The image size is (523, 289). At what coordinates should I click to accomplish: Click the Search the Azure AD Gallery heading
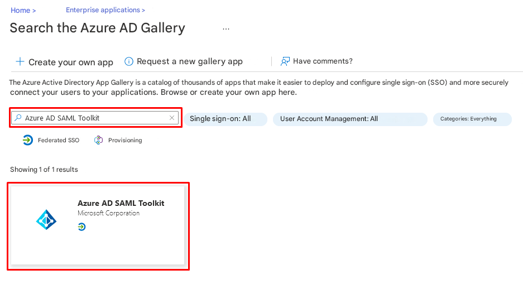[97, 28]
